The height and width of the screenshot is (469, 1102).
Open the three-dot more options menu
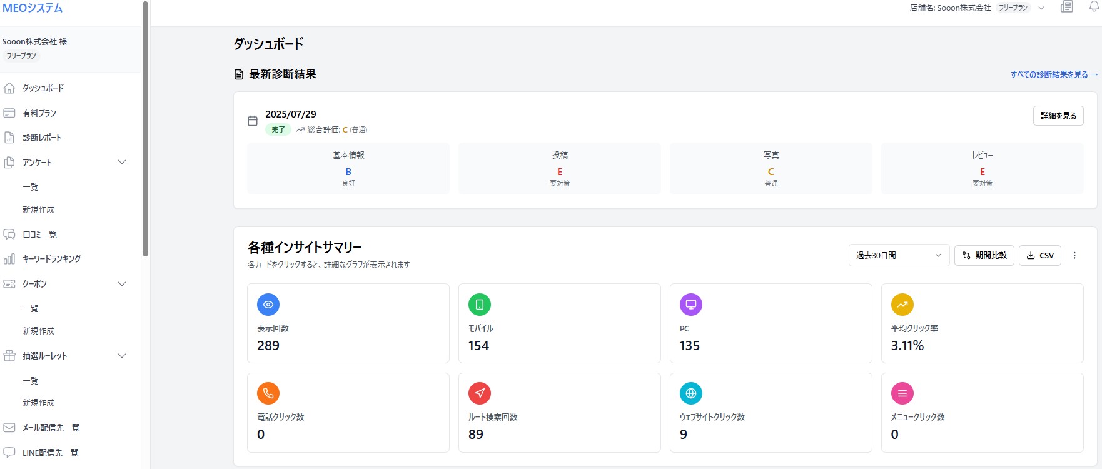tap(1074, 255)
